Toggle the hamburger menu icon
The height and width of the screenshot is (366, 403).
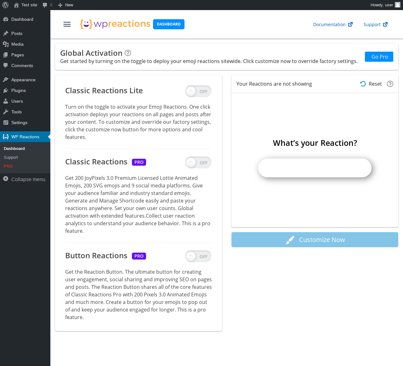click(67, 24)
